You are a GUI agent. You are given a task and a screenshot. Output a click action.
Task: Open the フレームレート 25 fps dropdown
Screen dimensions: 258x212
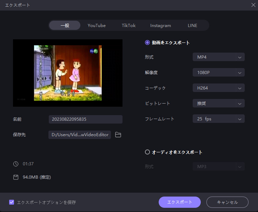218,119
